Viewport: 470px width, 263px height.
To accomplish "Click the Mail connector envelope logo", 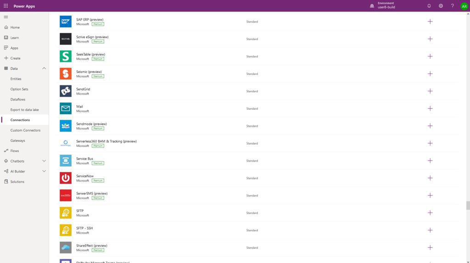I will [65, 109].
